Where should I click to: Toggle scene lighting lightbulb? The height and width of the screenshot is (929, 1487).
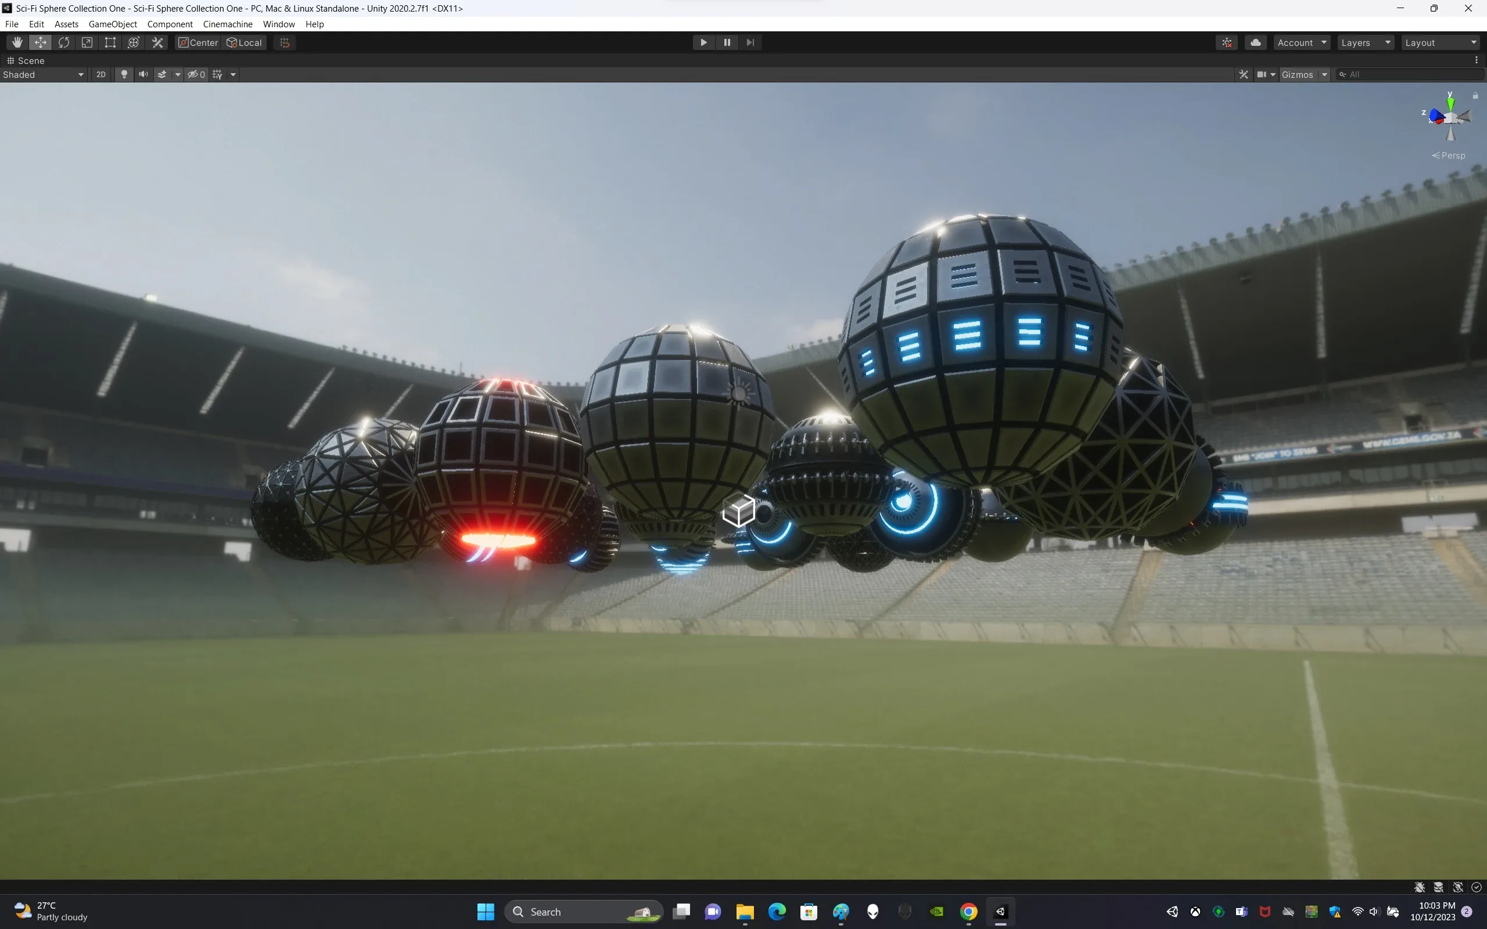[x=124, y=74]
